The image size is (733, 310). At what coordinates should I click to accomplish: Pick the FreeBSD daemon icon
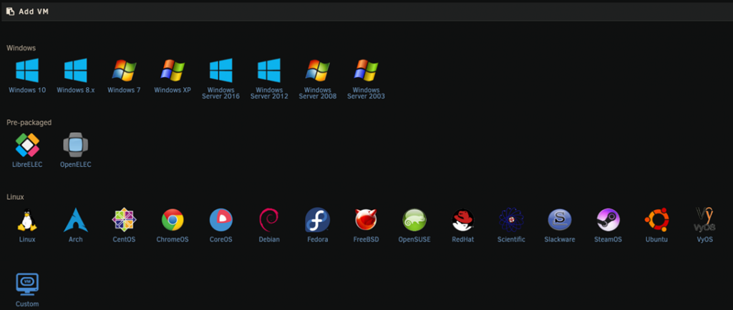366,220
